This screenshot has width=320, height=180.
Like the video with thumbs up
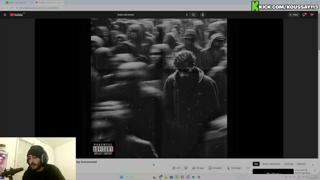click(x=176, y=168)
